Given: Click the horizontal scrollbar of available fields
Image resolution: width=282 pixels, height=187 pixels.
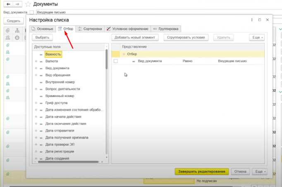Looking at the screenshot, I should point(68,162).
